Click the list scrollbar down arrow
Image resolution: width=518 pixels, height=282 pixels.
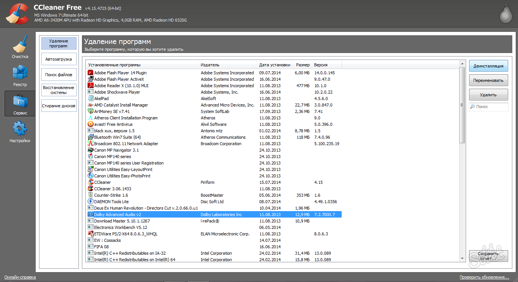coord(462,258)
